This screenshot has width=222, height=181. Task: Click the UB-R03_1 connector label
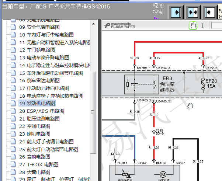click(144, 68)
